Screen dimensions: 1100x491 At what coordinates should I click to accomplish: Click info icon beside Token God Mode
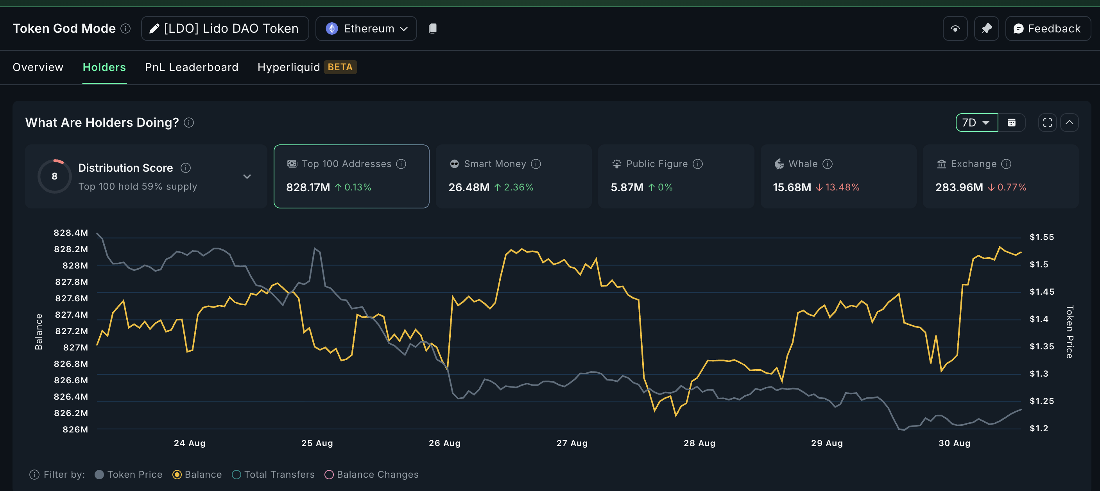click(125, 28)
